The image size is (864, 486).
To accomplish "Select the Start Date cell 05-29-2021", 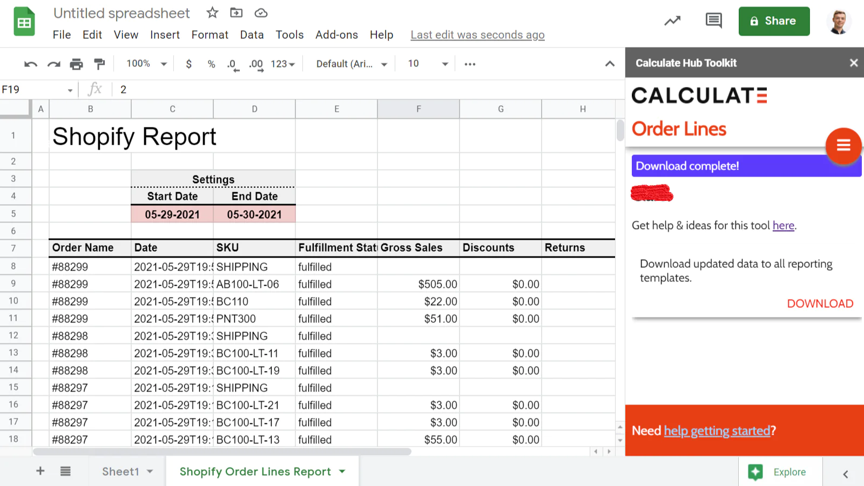I will click(x=172, y=214).
